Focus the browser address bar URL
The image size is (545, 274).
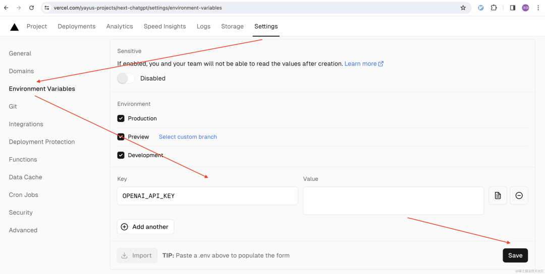click(138, 8)
